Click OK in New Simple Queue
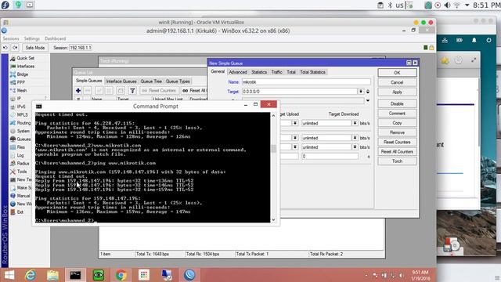The height and width of the screenshot is (282, 501). (x=397, y=73)
